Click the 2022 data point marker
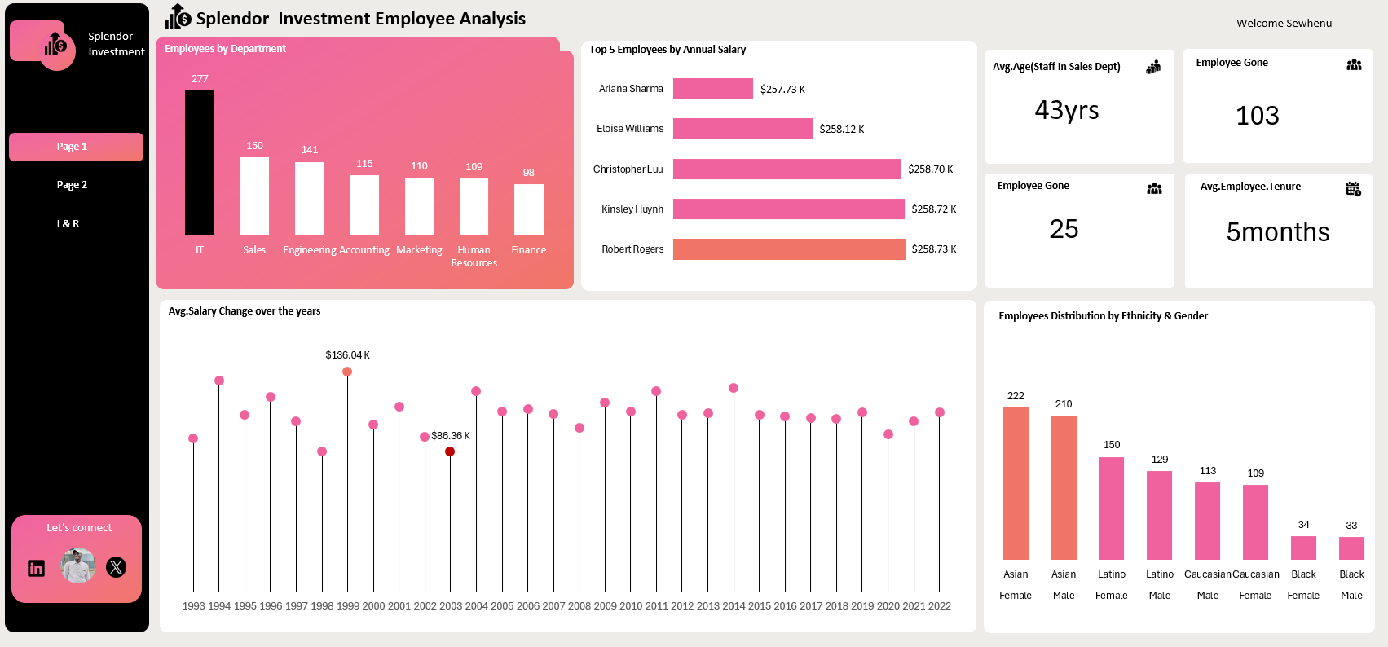Image resolution: width=1388 pixels, height=647 pixels. coord(940,412)
